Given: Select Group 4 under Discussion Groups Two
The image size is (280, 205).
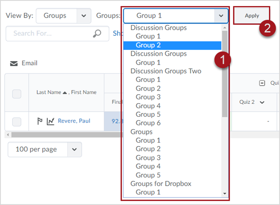Looking at the screenshot, I should tap(148, 106).
